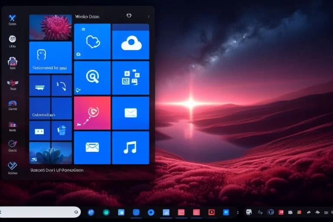The width and height of the screenshot is (333, 222).
Task: Open the open-envelope mail tile
Action: pyautogui.click(x=92, y=148)
